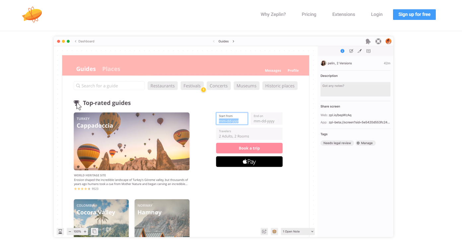This screenshot has width=462, height=248.
Task: Click the yellow note marker numbered 1
Action: [x=203, y=90]
